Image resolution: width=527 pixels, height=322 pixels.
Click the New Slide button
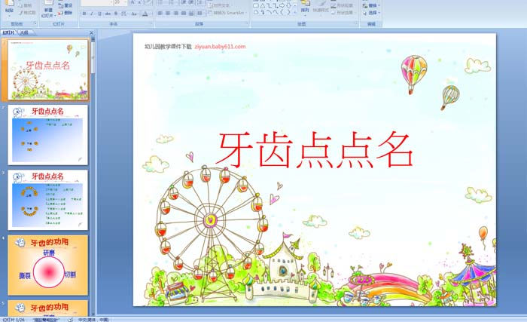(x=48, y=10)
